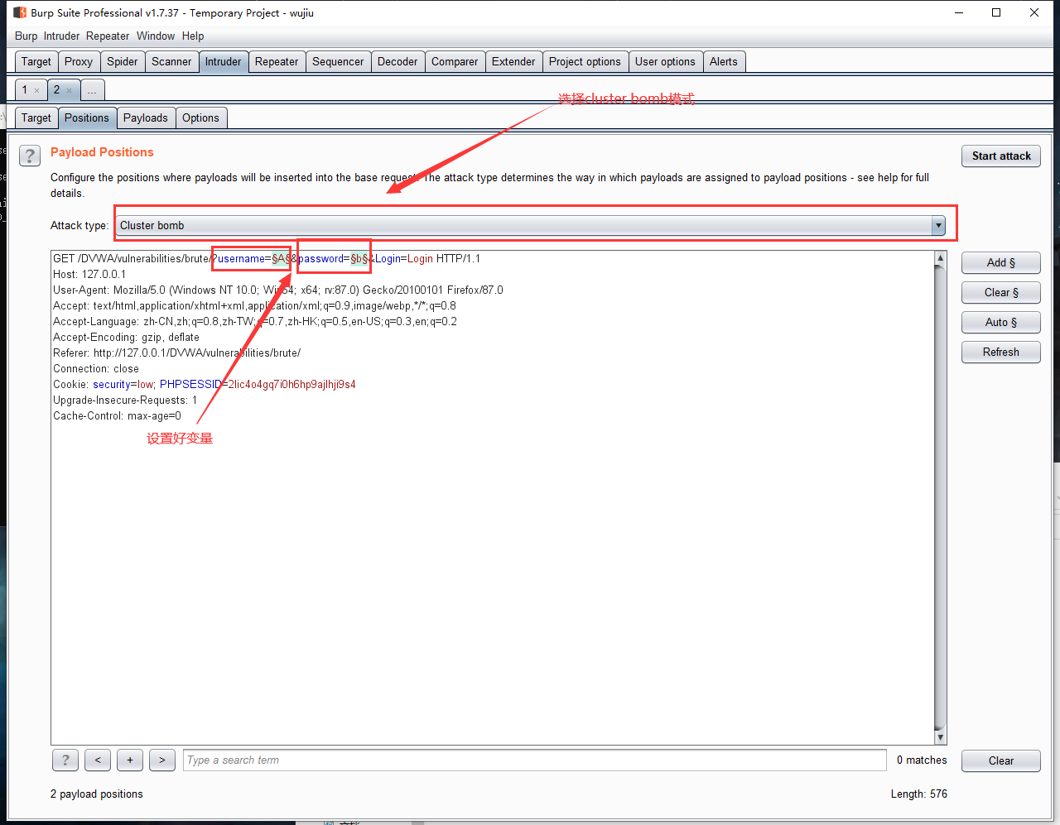Close Intruder attack tab 1

click(x=37, y=90)
